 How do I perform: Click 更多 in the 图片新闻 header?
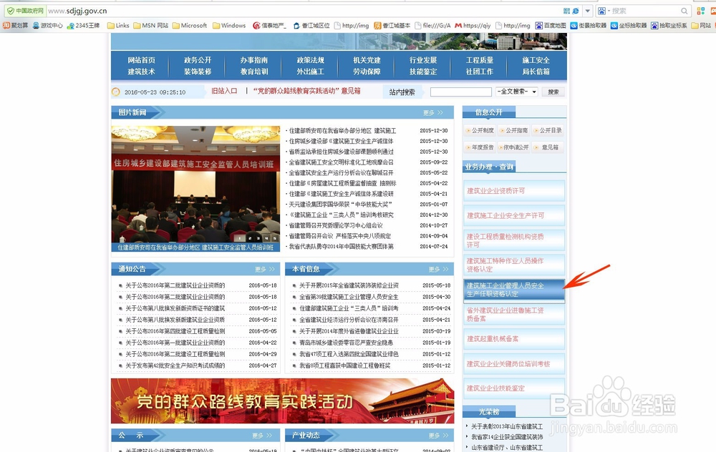coord(433,112)
